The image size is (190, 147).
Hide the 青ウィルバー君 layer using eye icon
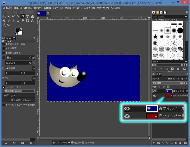(155, 91)
